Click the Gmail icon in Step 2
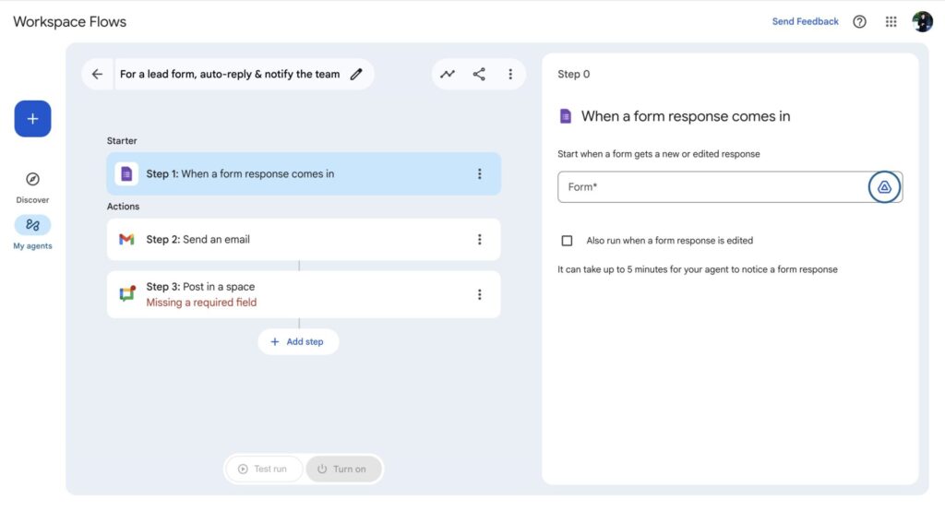The height and width of the screenshot is (511, 945). (126, 239)
